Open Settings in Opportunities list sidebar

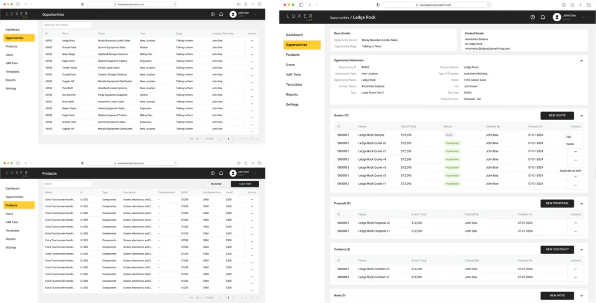(x=11, y=88)
